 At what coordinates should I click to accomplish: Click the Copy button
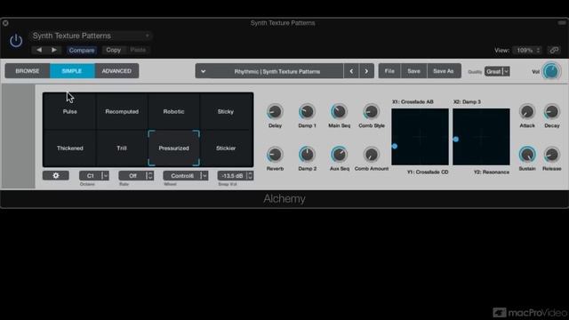113,50
